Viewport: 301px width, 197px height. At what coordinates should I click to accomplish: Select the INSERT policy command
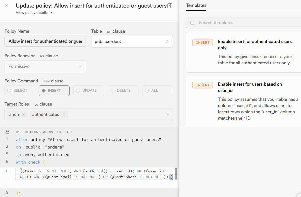click(54, 91)
